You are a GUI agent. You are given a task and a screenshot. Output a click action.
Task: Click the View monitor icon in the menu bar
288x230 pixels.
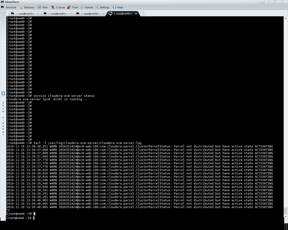point(39,7)
